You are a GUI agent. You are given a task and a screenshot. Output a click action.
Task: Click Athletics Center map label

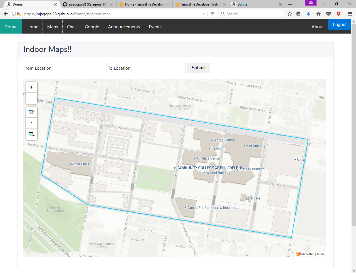tap(209, 158)
